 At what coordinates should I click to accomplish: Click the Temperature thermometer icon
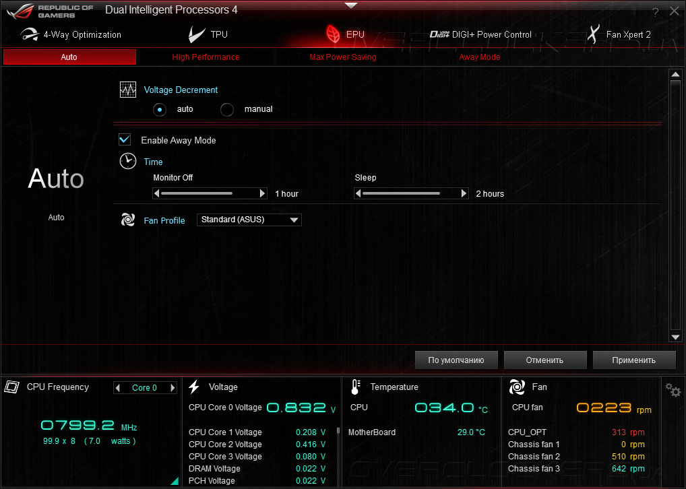pyautogui.click(x=355, y=387)
